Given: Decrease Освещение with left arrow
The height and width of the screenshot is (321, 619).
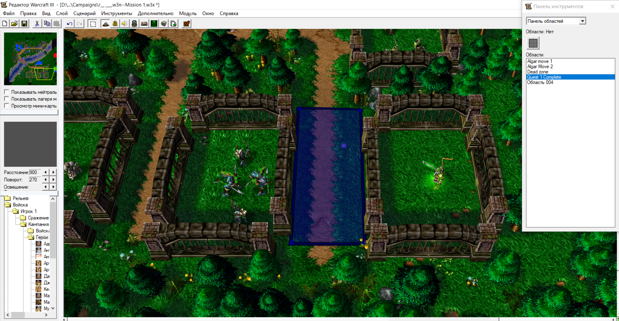Looking at the screenshot, I should (46, 187).
